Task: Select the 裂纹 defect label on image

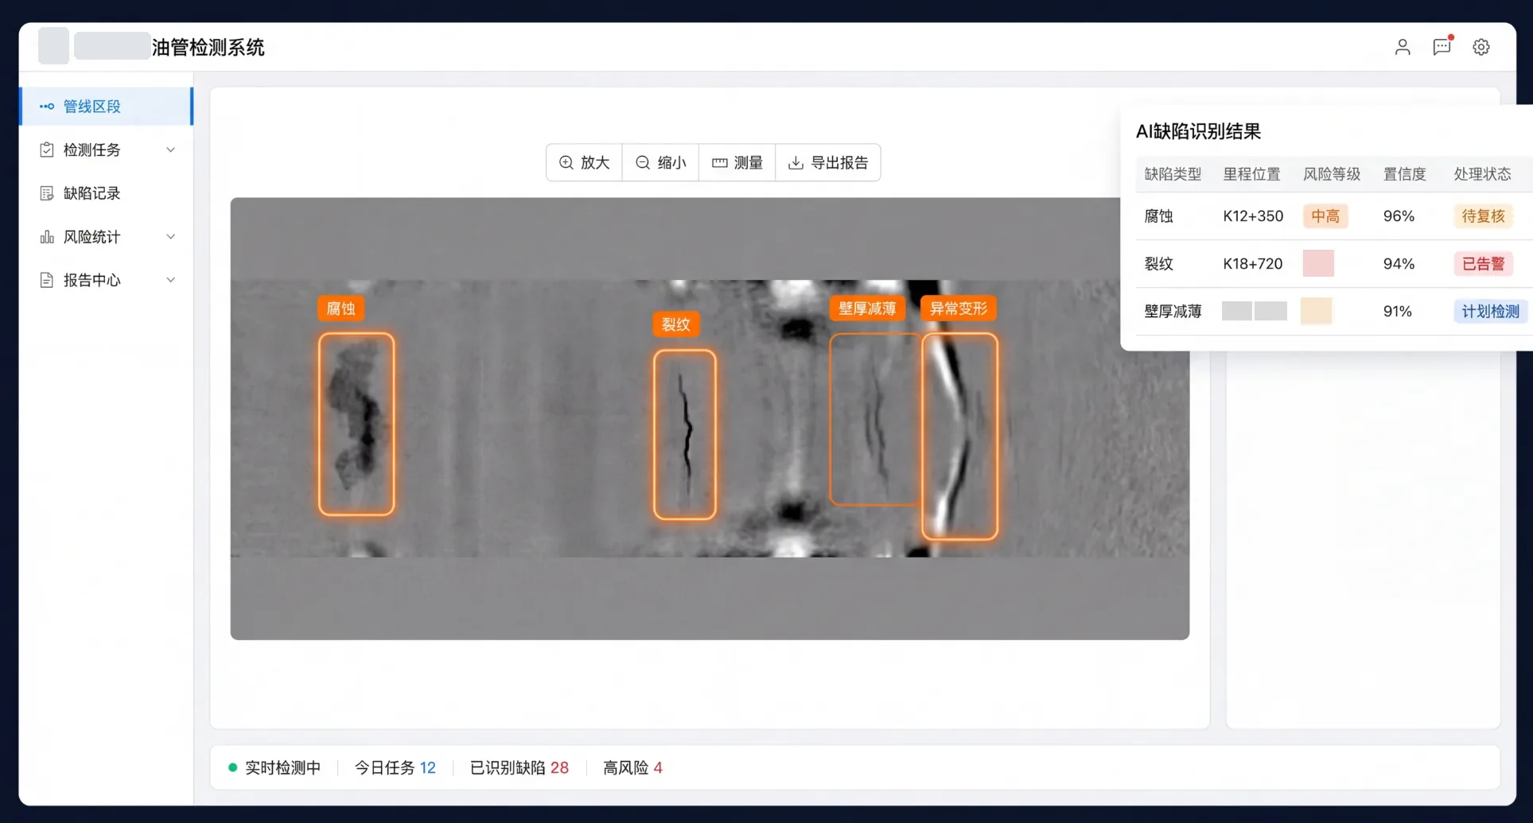Action: 675,324
